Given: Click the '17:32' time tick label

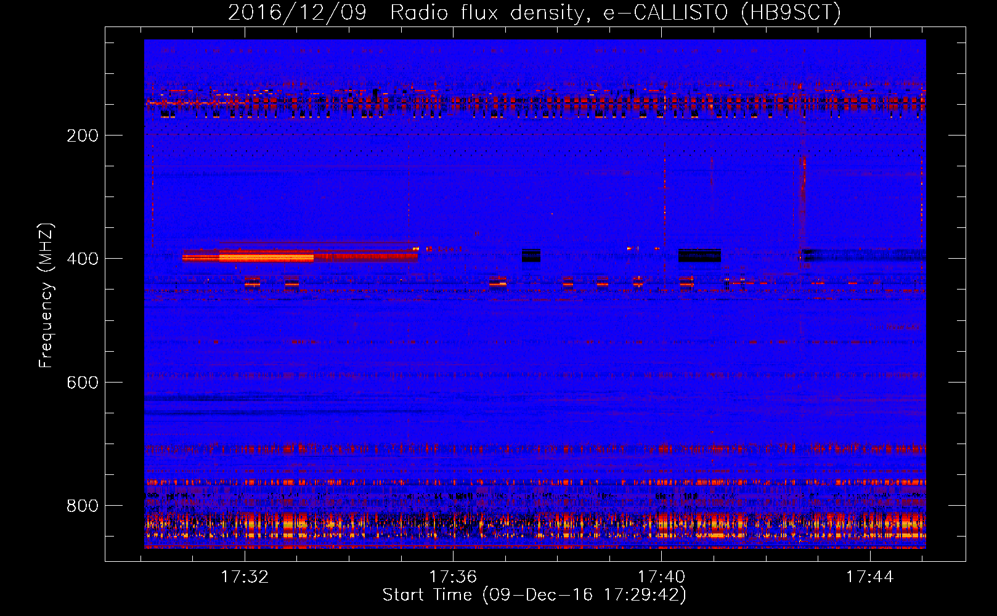Looking at the screenshot, I should tap(245, 577).
